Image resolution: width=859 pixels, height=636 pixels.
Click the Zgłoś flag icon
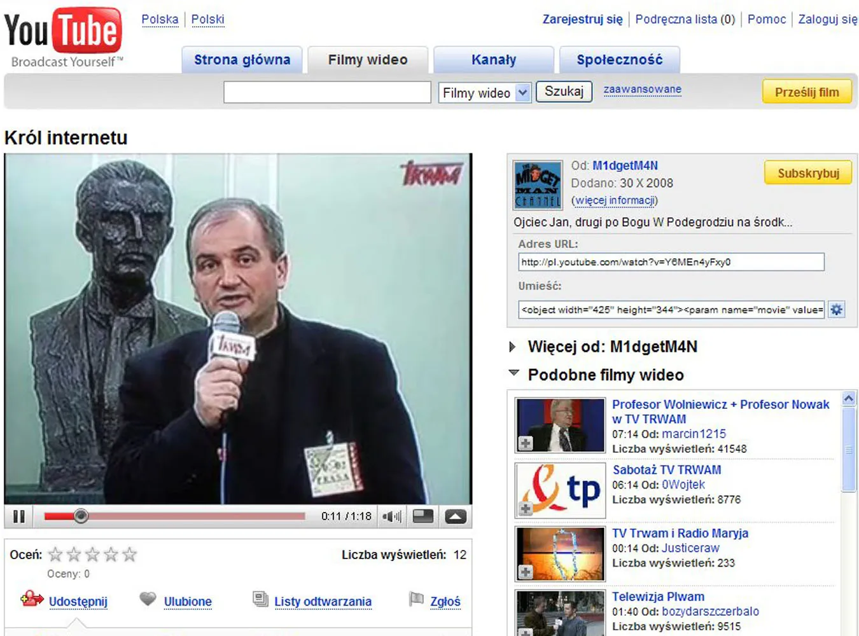point(416,599)
